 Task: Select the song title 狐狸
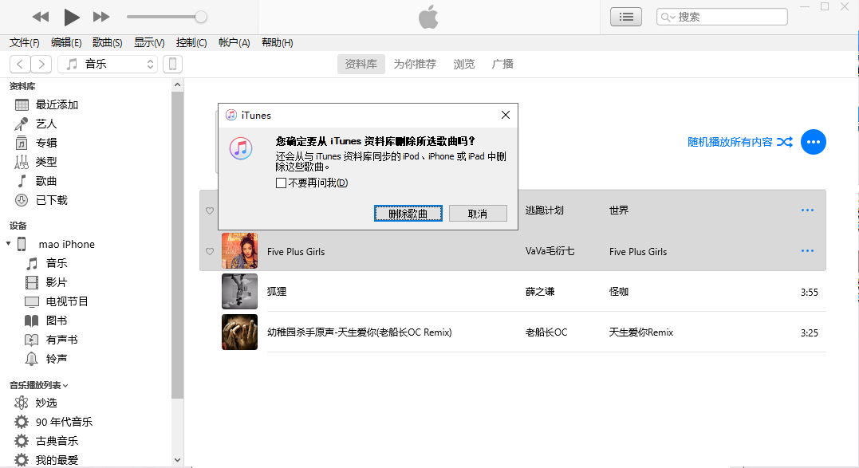277,292
